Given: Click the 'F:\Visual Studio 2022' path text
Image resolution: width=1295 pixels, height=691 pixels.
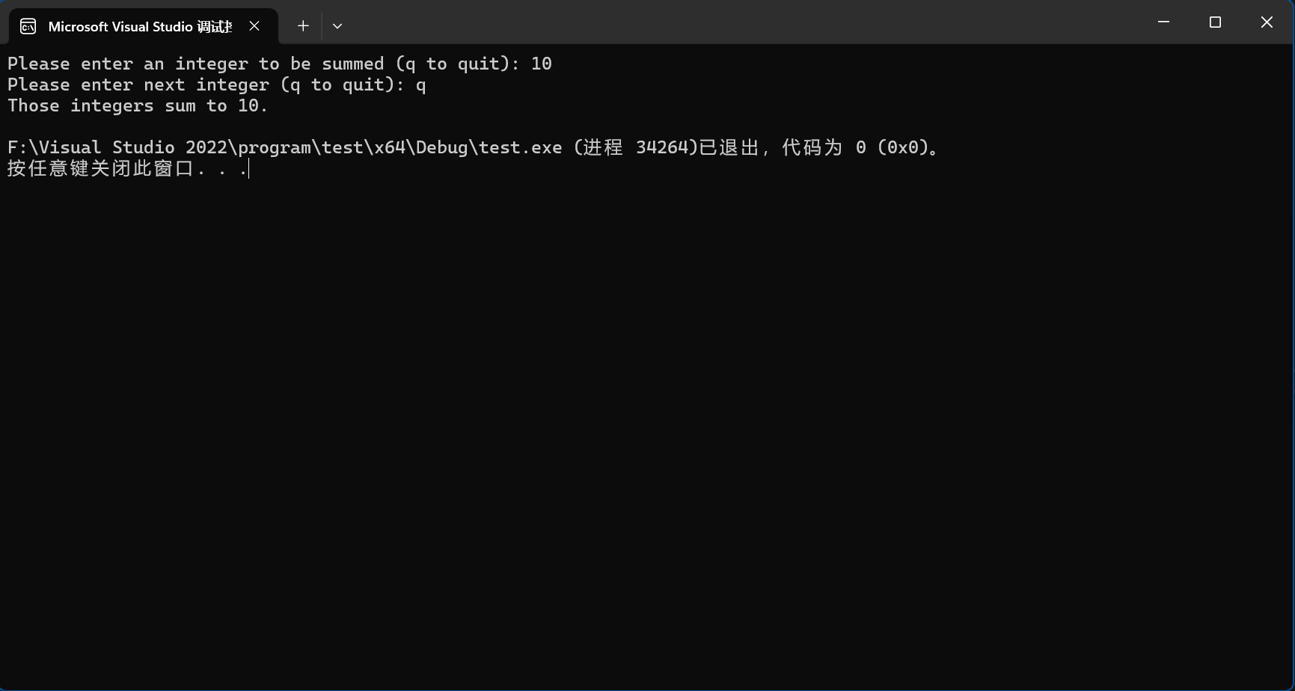Looking at the screenshot, I should coord(117,147).
